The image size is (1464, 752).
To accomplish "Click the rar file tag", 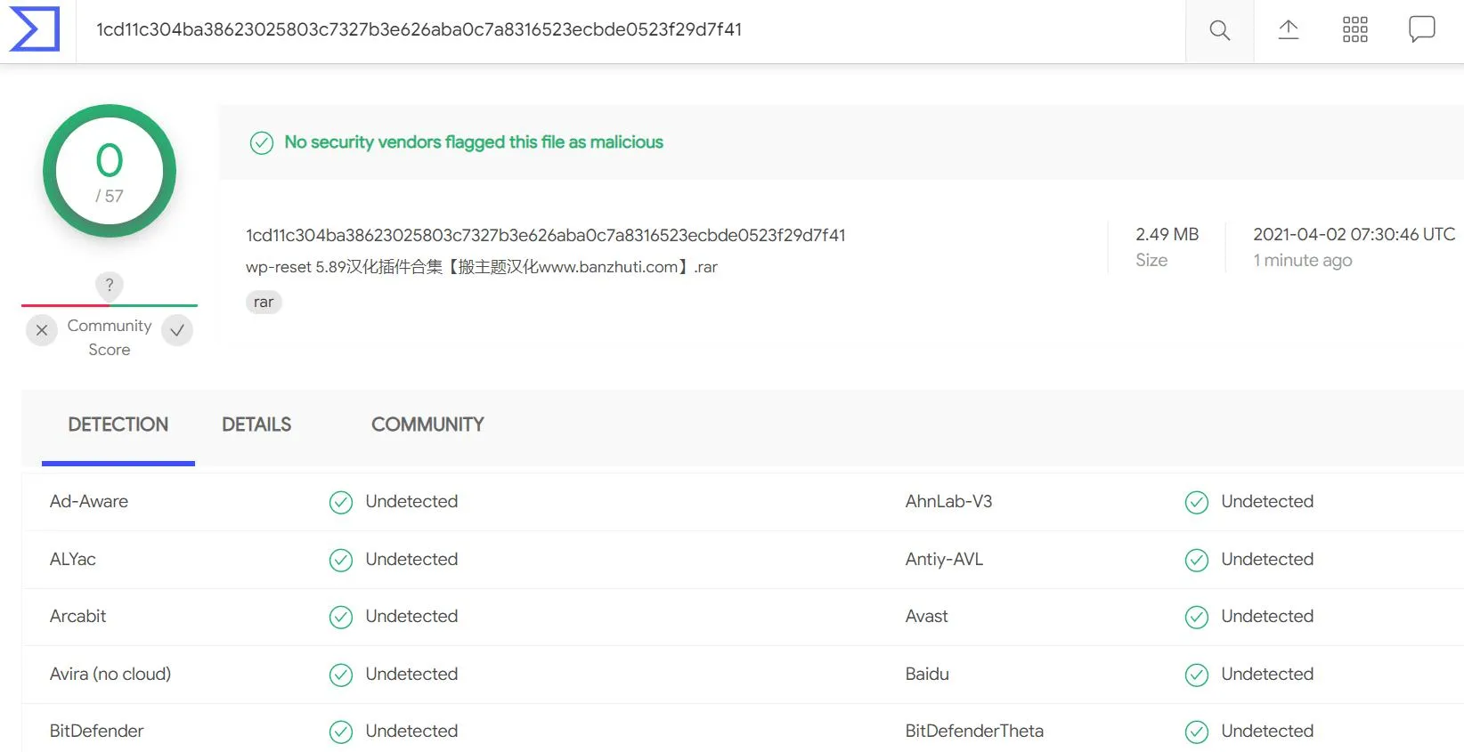I will click(264, 303).
